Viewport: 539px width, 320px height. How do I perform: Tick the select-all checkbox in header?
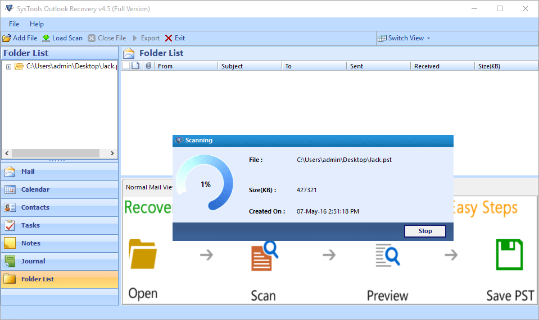tap(126, 66)
